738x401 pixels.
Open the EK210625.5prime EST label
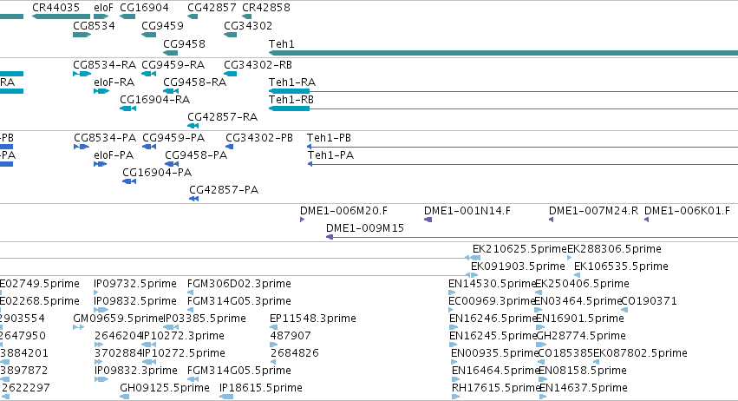coord(519,249)
